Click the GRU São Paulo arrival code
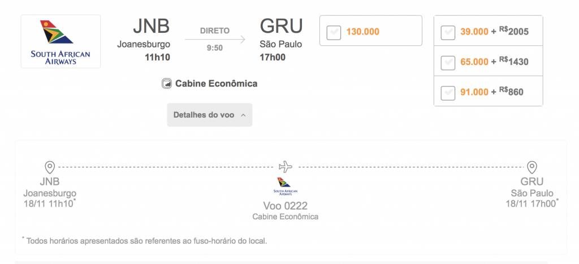Image resolution: width=579 pixels, height=264 pixels. click(281, 26)
